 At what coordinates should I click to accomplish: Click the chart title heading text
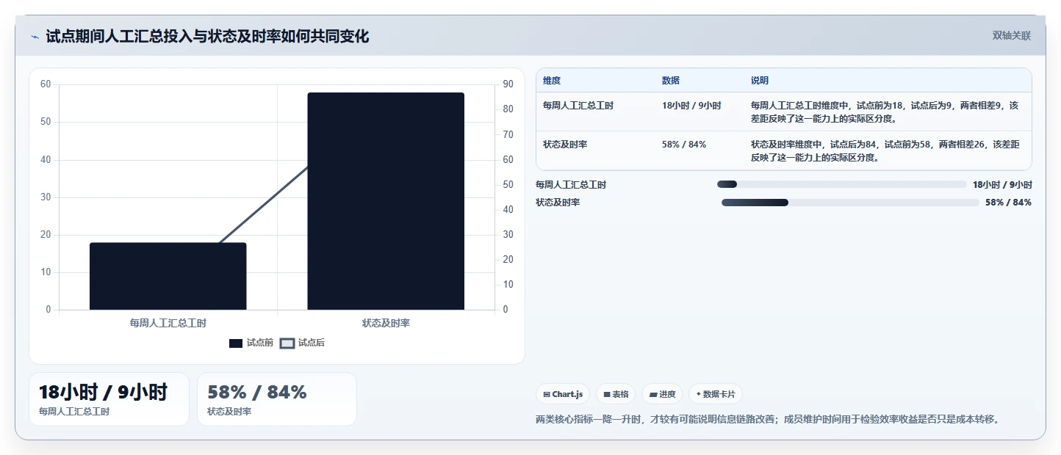tap(207, 37)
